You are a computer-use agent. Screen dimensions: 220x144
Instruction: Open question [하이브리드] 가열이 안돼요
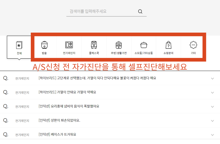[x=67, y=92]
